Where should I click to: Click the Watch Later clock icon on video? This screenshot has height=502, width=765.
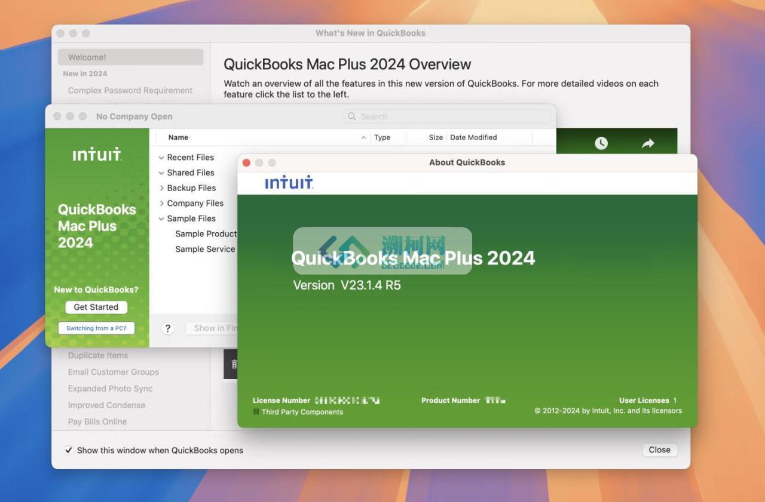tap(601, 143)
